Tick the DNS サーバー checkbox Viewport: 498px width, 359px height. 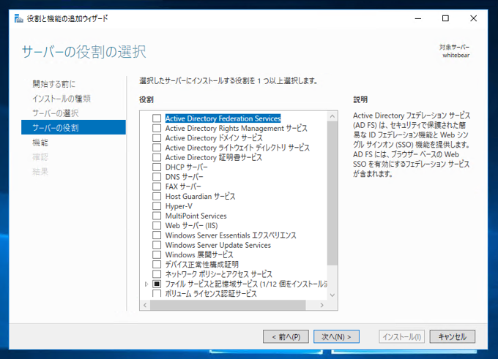157,177
